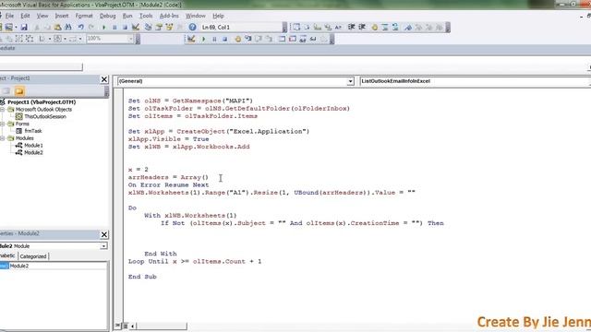591x332 pixels.
Task: Click Uncomment Block icon in Edit toolbar
Action: click(x=395, y=27)
